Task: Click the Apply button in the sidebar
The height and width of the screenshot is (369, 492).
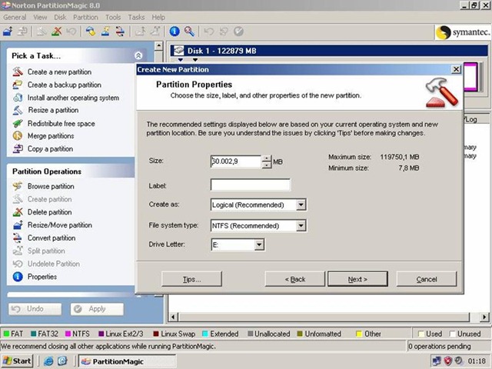Action: point(97,309)
